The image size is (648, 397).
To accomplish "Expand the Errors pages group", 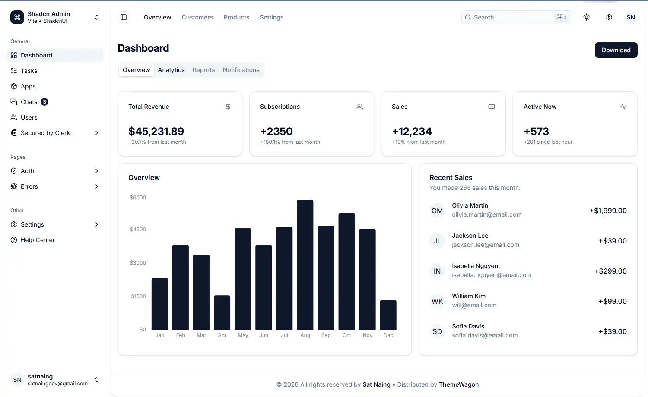I will point(55,186).
